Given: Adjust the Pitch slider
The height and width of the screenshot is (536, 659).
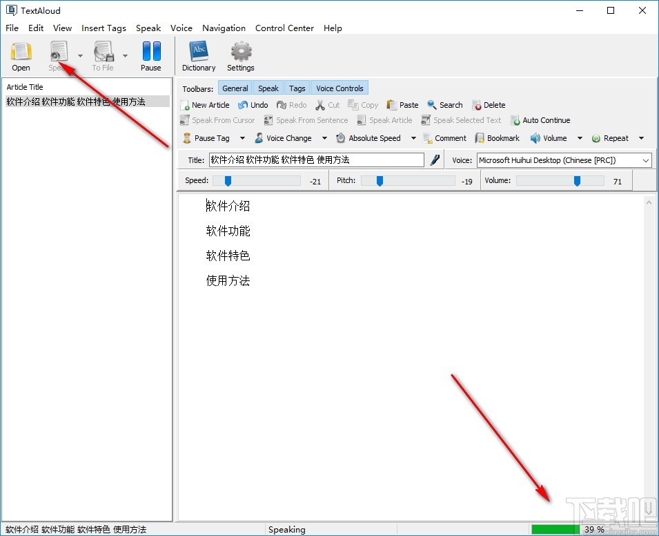Looking at the screenshot, I should click(379, 180).
